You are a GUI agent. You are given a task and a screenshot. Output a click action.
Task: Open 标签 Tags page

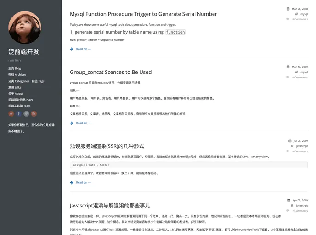click(38, 81)
